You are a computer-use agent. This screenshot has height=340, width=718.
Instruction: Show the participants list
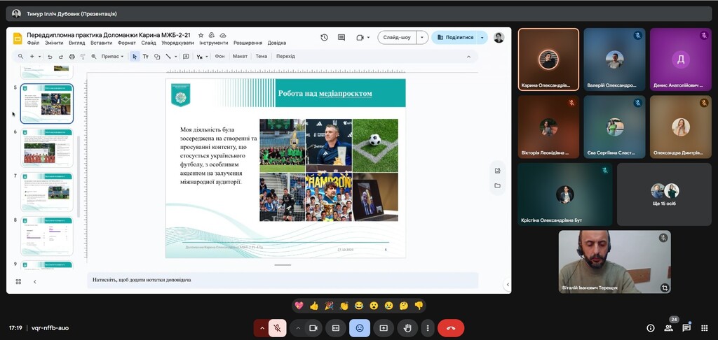point(668,328)
